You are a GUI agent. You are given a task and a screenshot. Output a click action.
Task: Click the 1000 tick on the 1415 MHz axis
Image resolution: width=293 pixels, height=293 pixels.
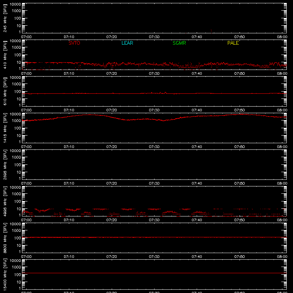(16, 120)
